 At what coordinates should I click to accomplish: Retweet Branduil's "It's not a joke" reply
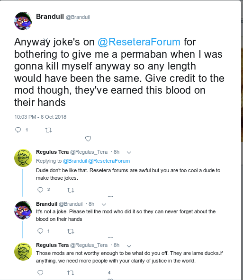[x=71, y=231]
